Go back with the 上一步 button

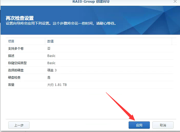point(19,125)
